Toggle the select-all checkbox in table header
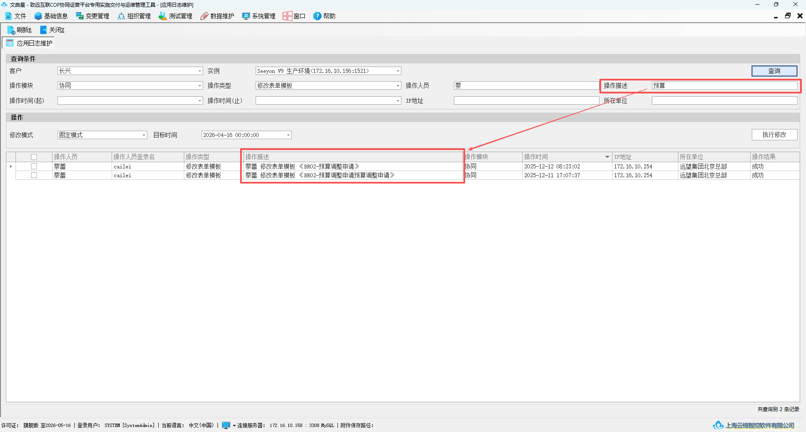The width and height of the screenshot is (806, 432). 34,157
